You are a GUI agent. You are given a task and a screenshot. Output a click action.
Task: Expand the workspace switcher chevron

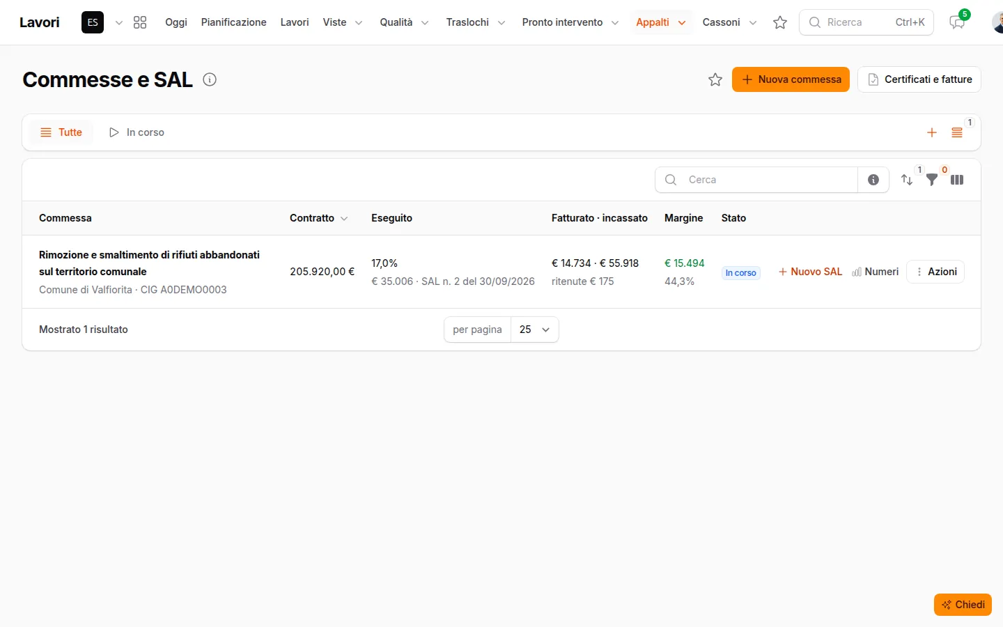pyautogui.click(x=119, y=23)
